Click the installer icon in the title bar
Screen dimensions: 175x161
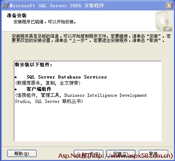5,5
